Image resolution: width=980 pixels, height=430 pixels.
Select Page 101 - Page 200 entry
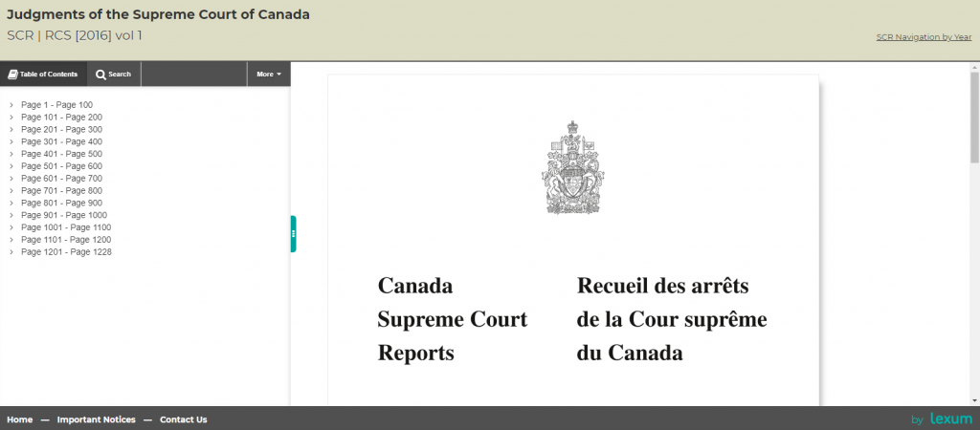[x=61, y=118]
